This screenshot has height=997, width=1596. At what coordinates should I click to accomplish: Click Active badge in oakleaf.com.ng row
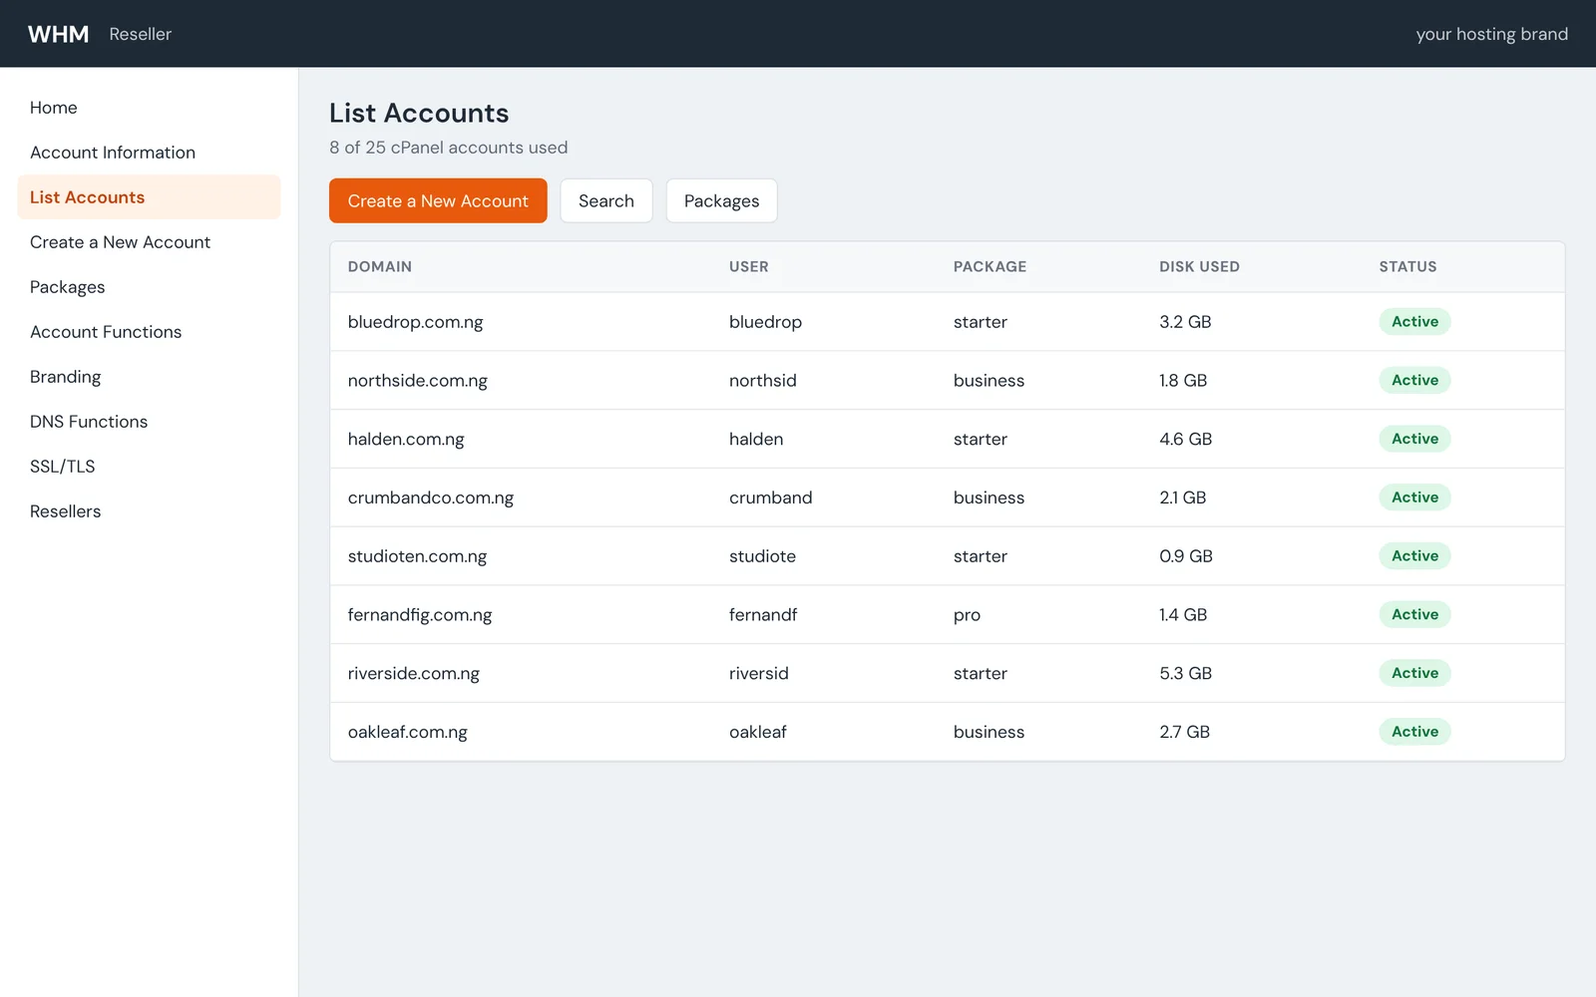coord(1414,732)
